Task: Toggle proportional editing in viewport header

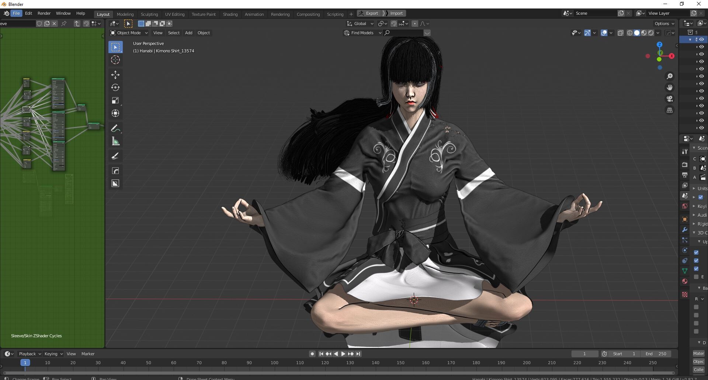Action: point(415,24)
